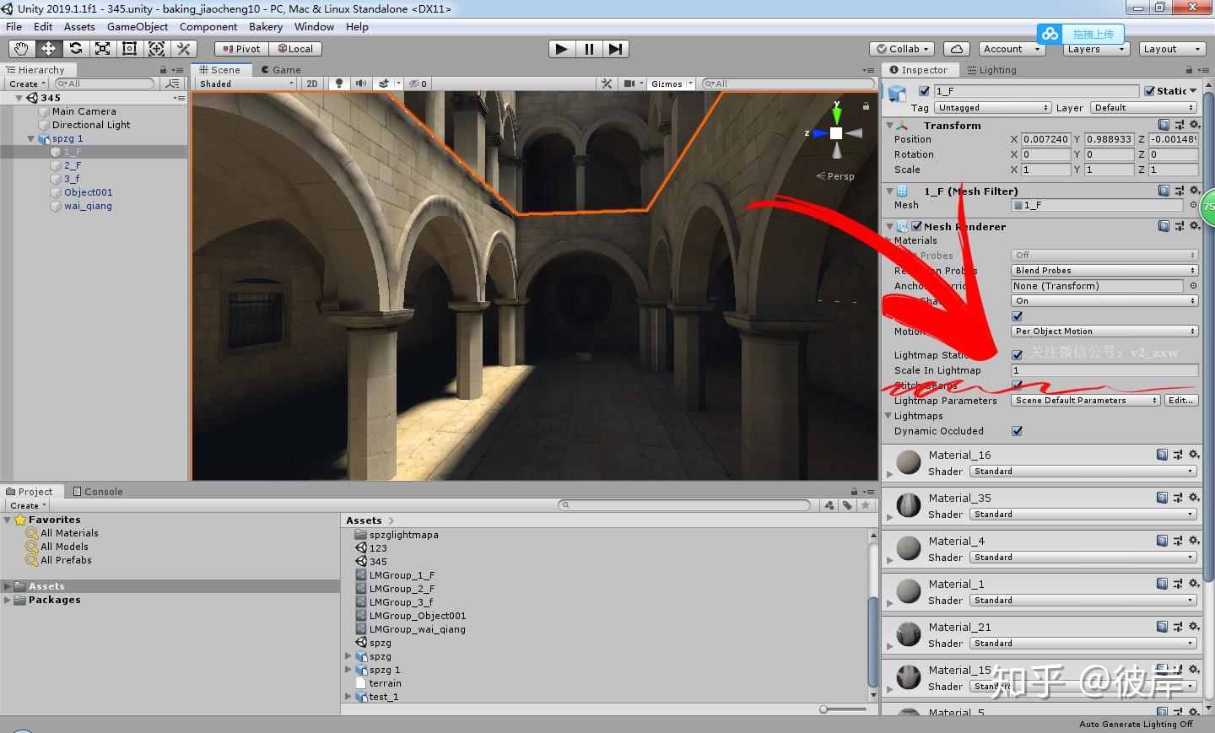Select the Rotate tool
This screenshot has width=1215, height=733.
(75, 49)
